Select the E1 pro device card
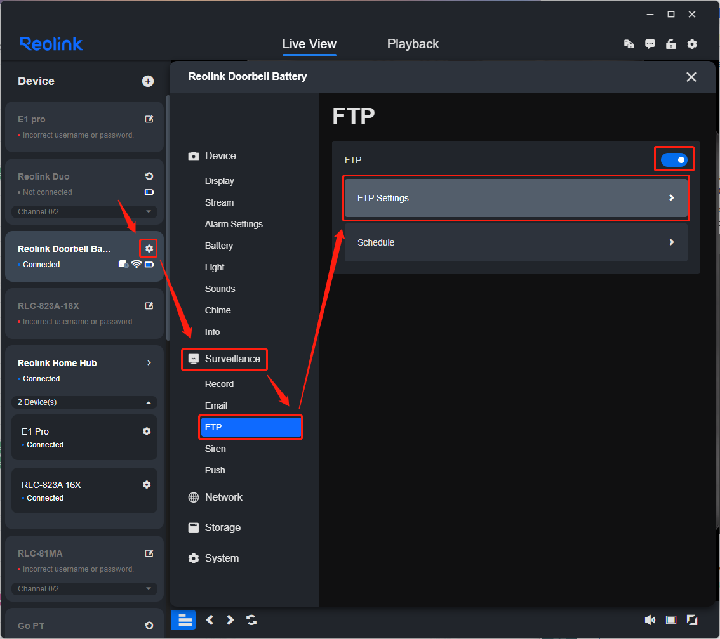This screenshot has width=720, height=639. pyautogui.click(x=84, y=127)
